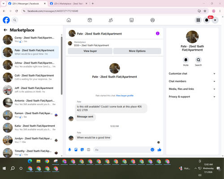Open the Marketplace storefront icon in top nav

tap(132, 20)
